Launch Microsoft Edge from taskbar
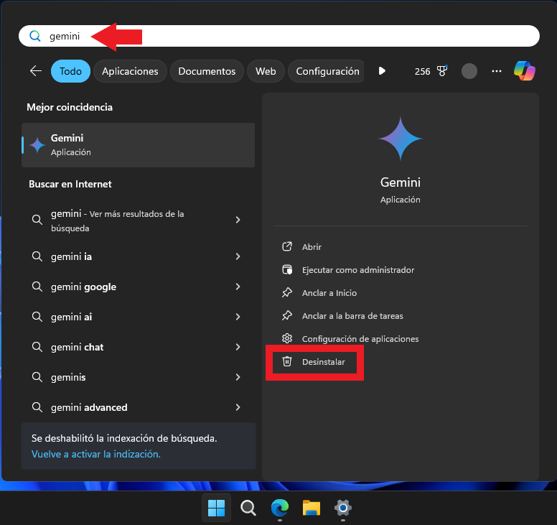This screenshot has height=525, width=557. point(280,508)
